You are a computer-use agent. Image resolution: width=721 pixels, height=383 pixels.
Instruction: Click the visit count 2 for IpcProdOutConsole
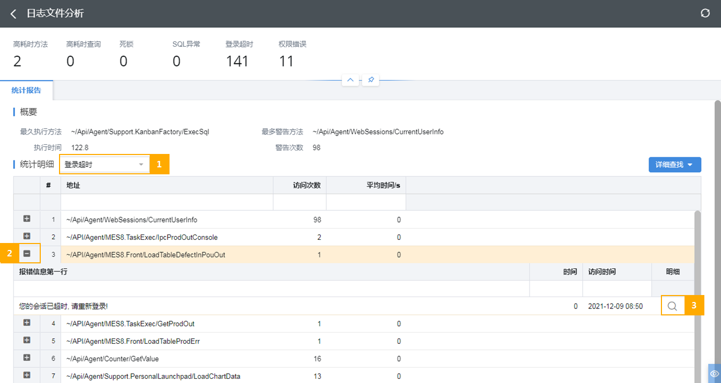point(319,237)
